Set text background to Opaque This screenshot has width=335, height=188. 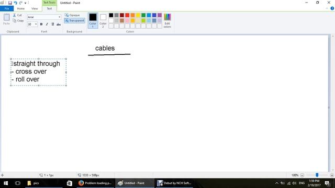point(72,15)
